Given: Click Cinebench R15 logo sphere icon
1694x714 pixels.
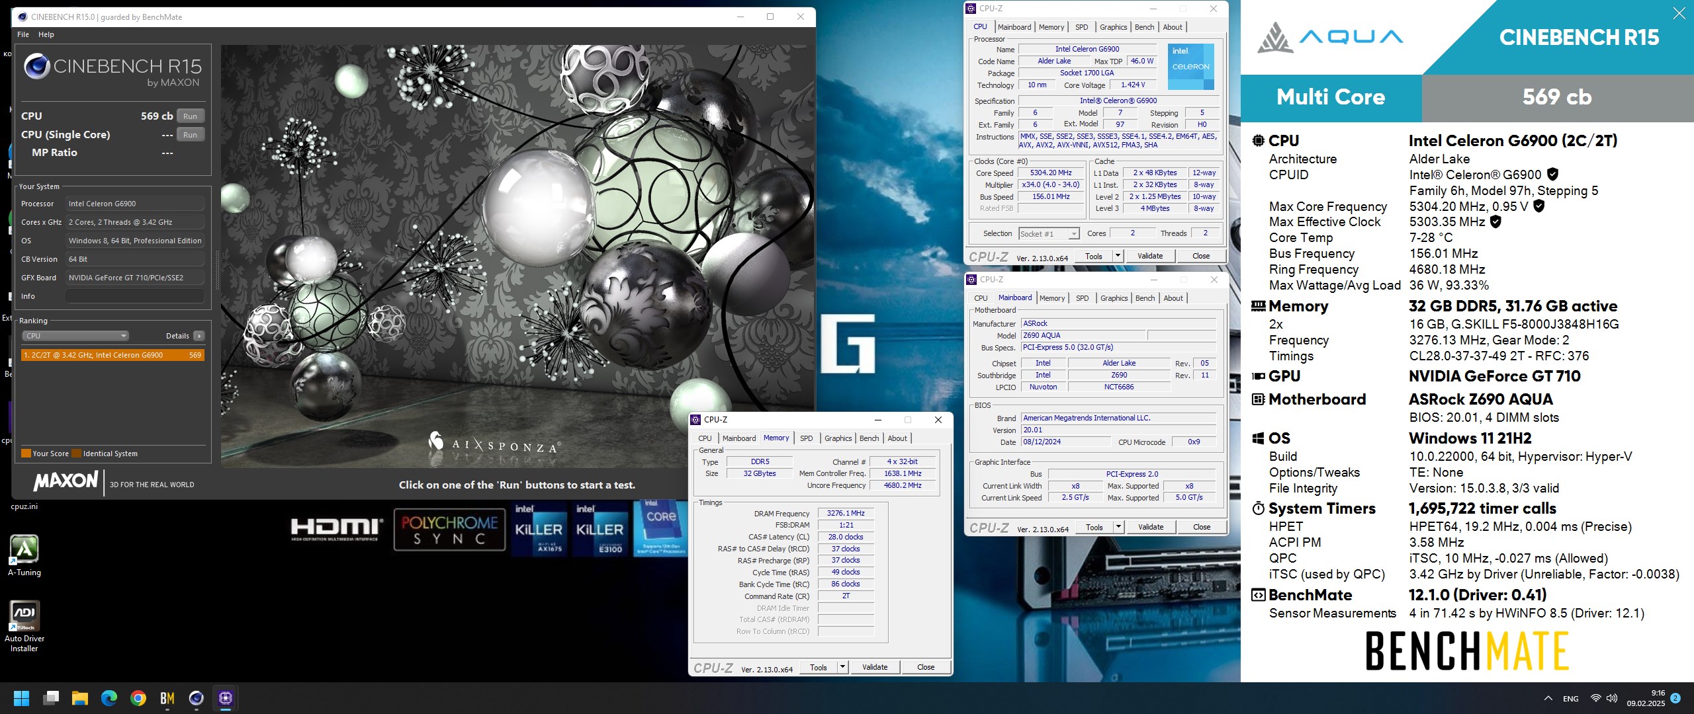Looking at the screenshot, I should [36, 67].
